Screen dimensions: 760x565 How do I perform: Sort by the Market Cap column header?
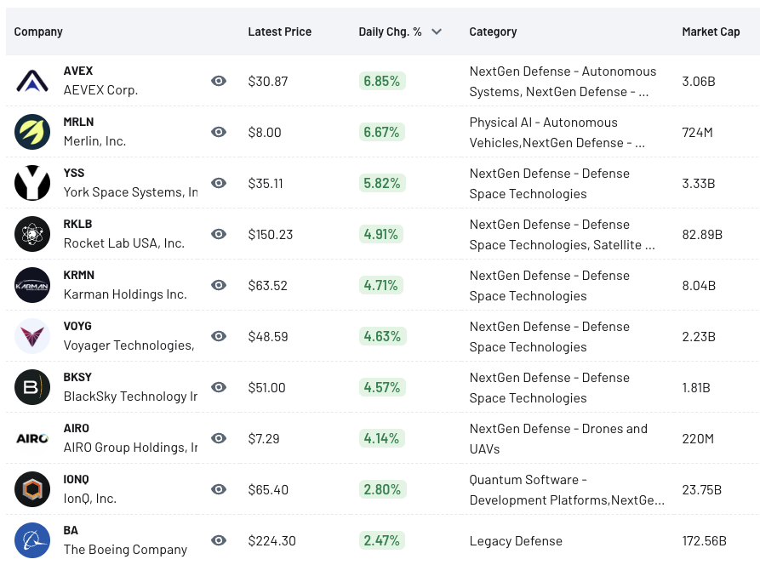(x=711, y=32)
